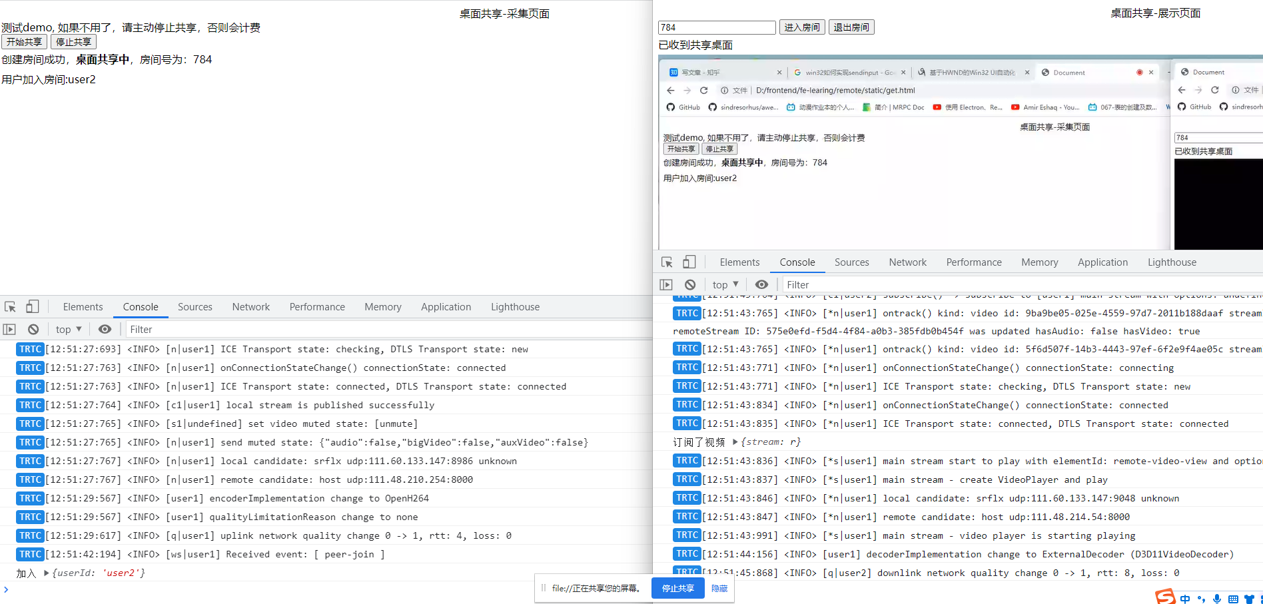The width and height of the screenshot is (1263, 604).
Task: Select the inspect element tool in left DevTools
Action: tap(10, 306)
